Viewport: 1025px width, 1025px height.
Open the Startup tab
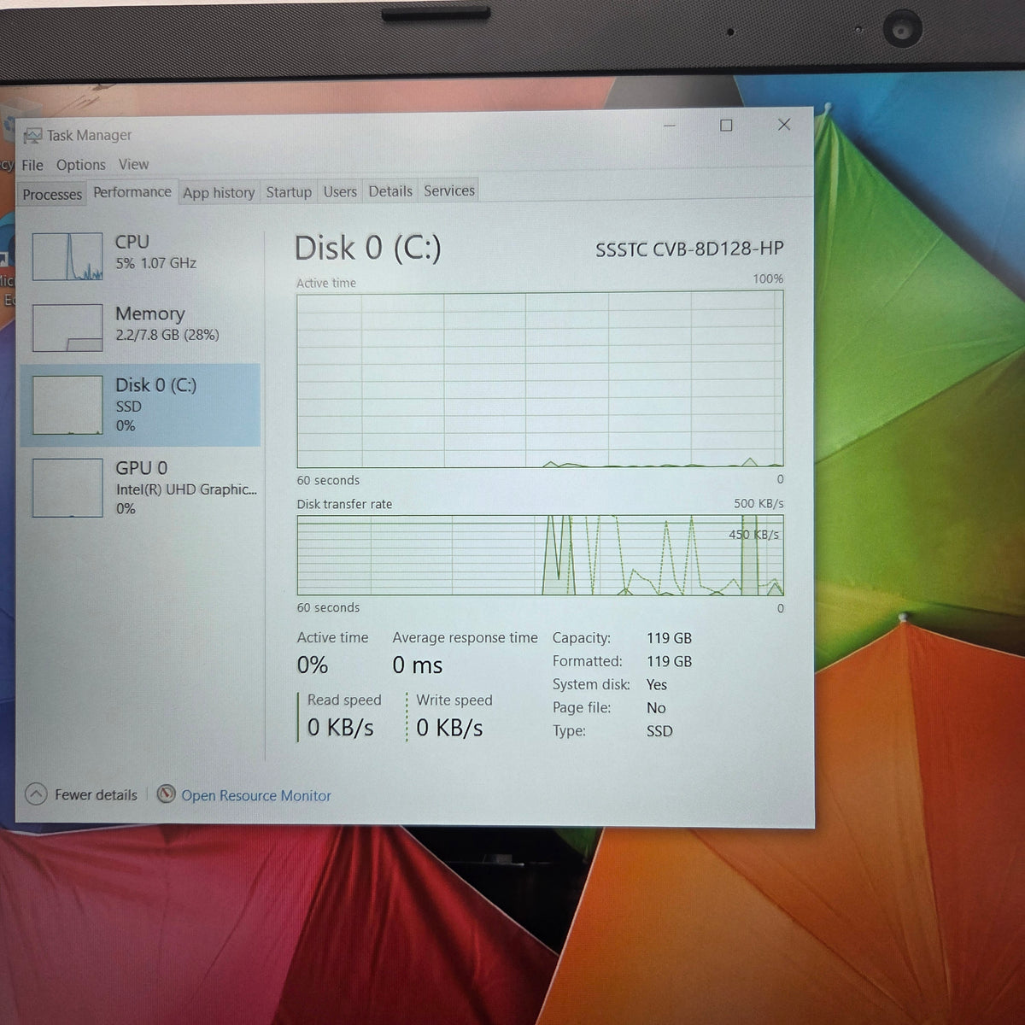[289, 192]
